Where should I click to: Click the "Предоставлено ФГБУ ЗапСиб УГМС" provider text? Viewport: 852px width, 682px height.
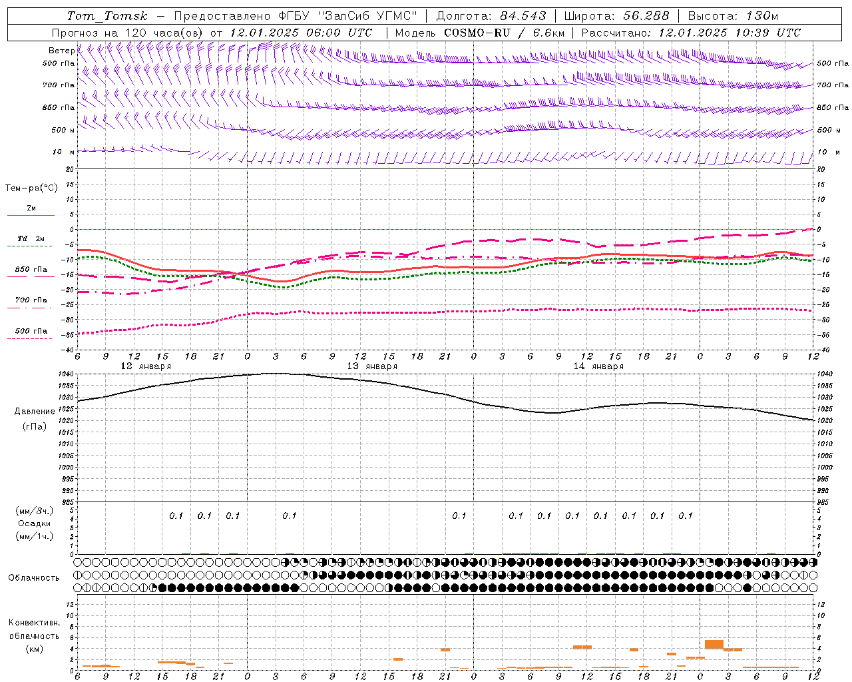pos(296,16)
